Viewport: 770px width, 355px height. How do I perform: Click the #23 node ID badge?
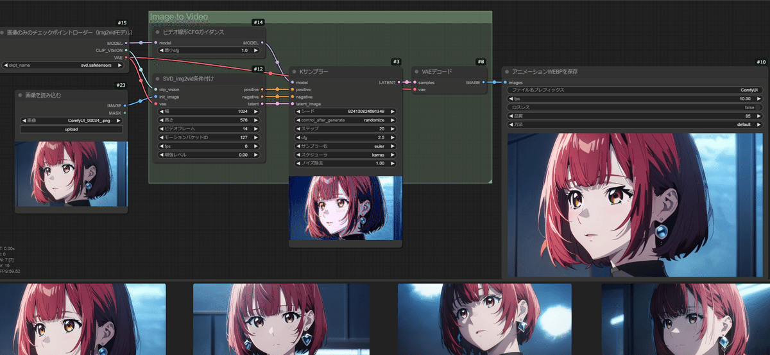(121, 85)
